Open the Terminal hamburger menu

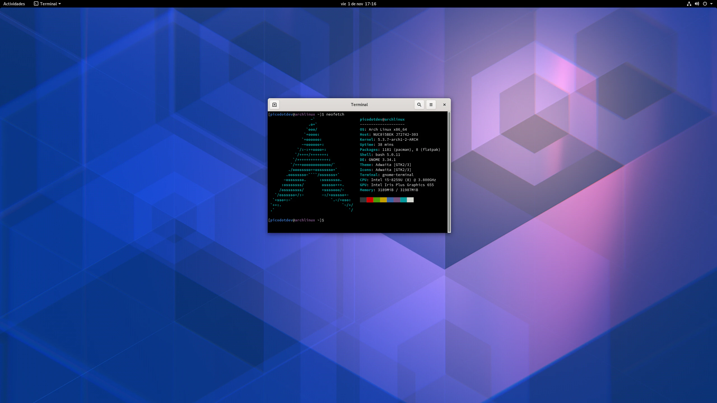431,105
